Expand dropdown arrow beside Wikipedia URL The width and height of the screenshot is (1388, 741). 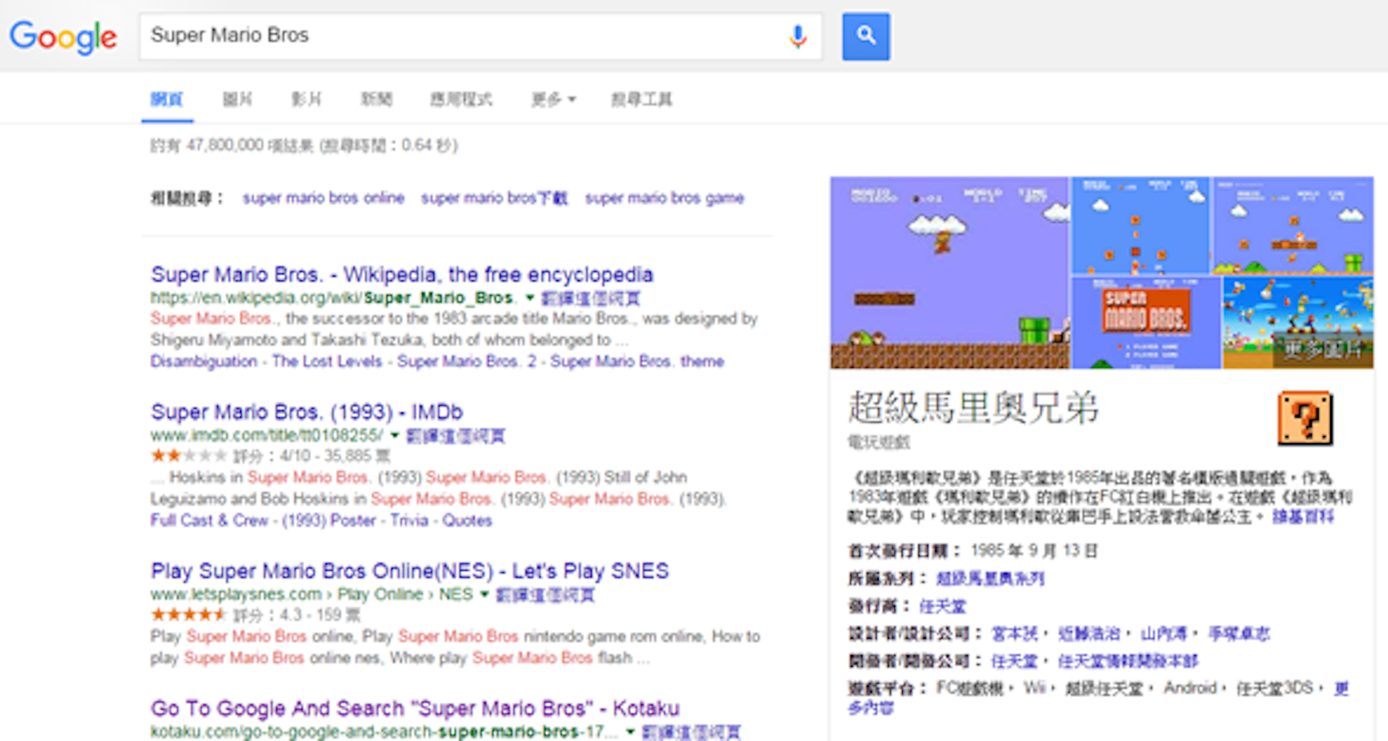[529, 298]
